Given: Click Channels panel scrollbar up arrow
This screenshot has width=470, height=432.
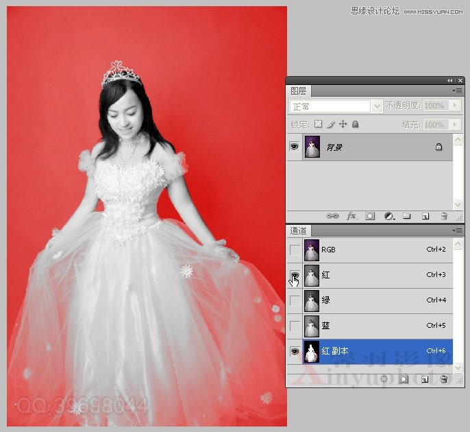Looking at the screenshot, I should tap(458, 244).
